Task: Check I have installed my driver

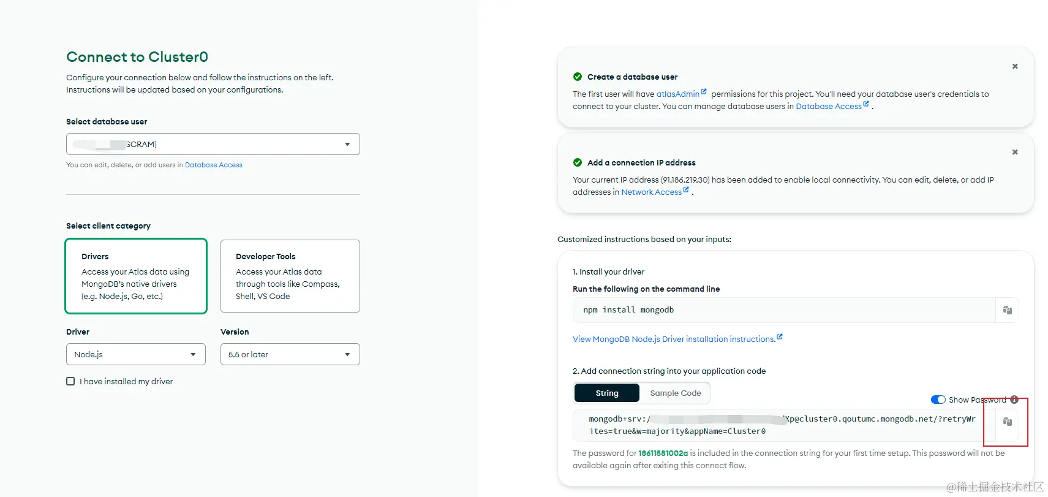Action: click(70, 381)
